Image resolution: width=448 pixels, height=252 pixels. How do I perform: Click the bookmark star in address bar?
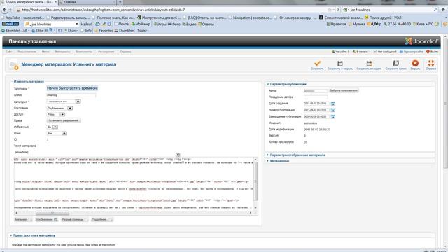point(330,10)
